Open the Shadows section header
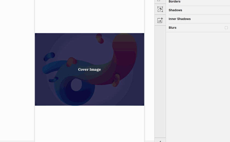The height and width of the screenshot is (142, 230). pos(175,10)
